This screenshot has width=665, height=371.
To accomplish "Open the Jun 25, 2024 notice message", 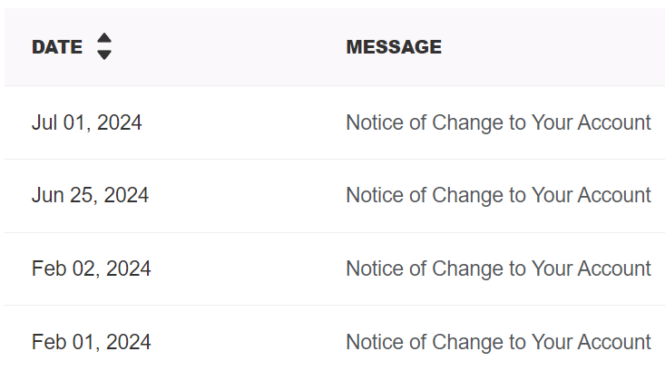I will point(498,195).
